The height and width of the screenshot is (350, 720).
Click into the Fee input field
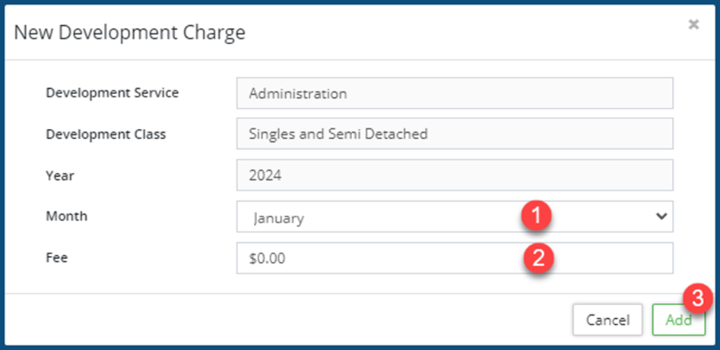click(x=380, y=258)
